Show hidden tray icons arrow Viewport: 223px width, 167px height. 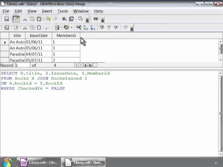point(216,163)
